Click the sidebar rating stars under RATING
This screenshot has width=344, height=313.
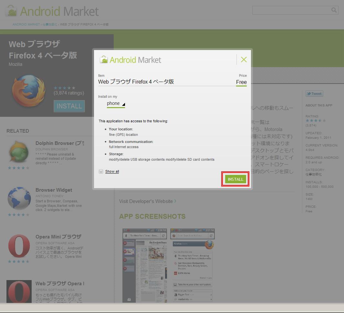point(316,121)
